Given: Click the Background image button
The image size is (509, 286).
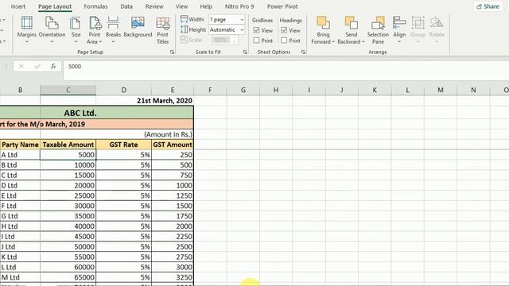Looking at the screenshot, I should tap(138, 27).
